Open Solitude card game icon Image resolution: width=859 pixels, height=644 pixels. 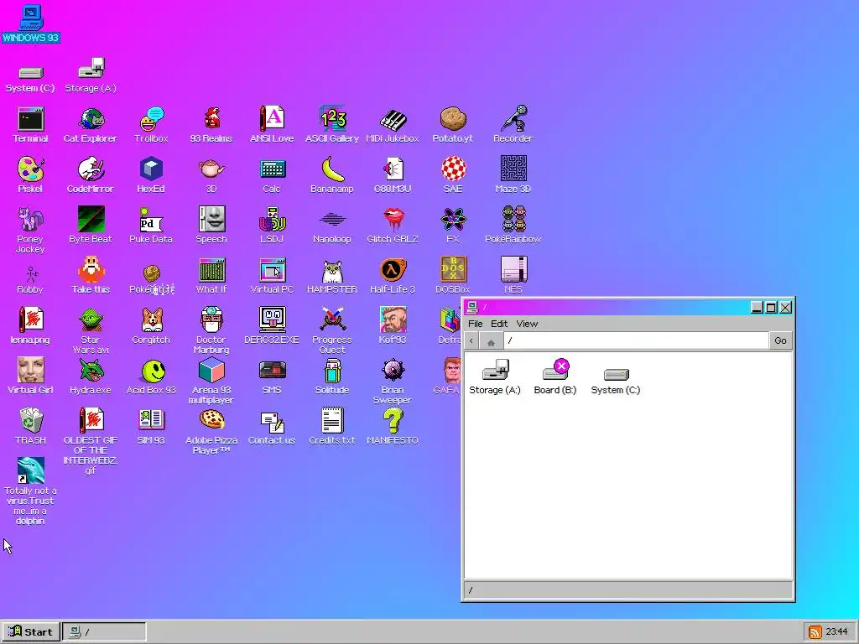[x=332, y=377]
